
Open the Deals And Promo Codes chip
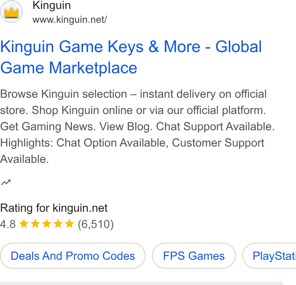coord(73,256)
